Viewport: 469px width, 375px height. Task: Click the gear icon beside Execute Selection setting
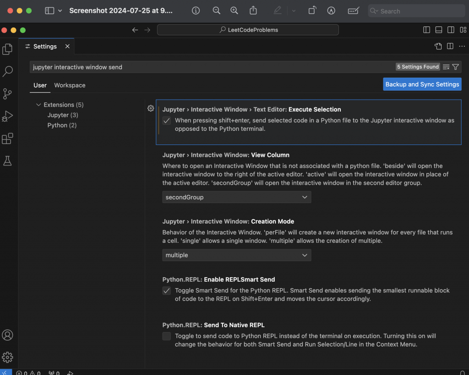151,108
